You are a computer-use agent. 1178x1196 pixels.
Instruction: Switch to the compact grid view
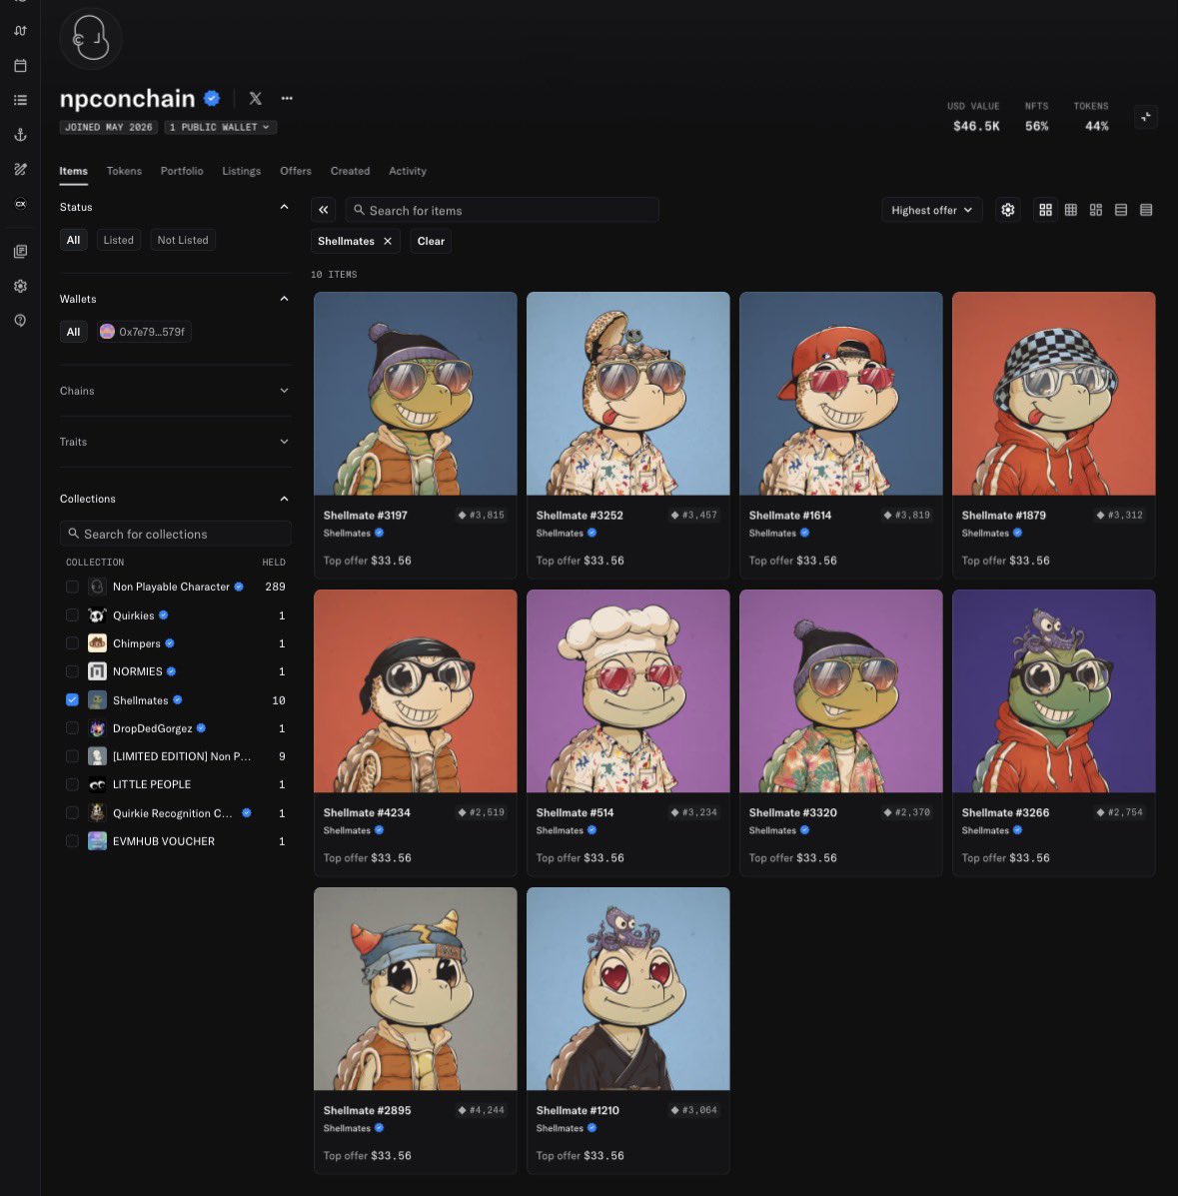tap(1071, 210)
